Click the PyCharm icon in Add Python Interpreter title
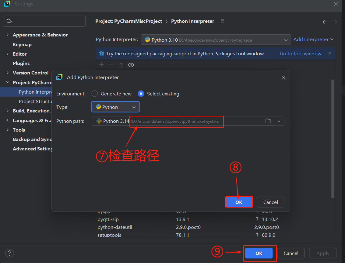This screenshot has width=345, height=265. tap(59, 77)
